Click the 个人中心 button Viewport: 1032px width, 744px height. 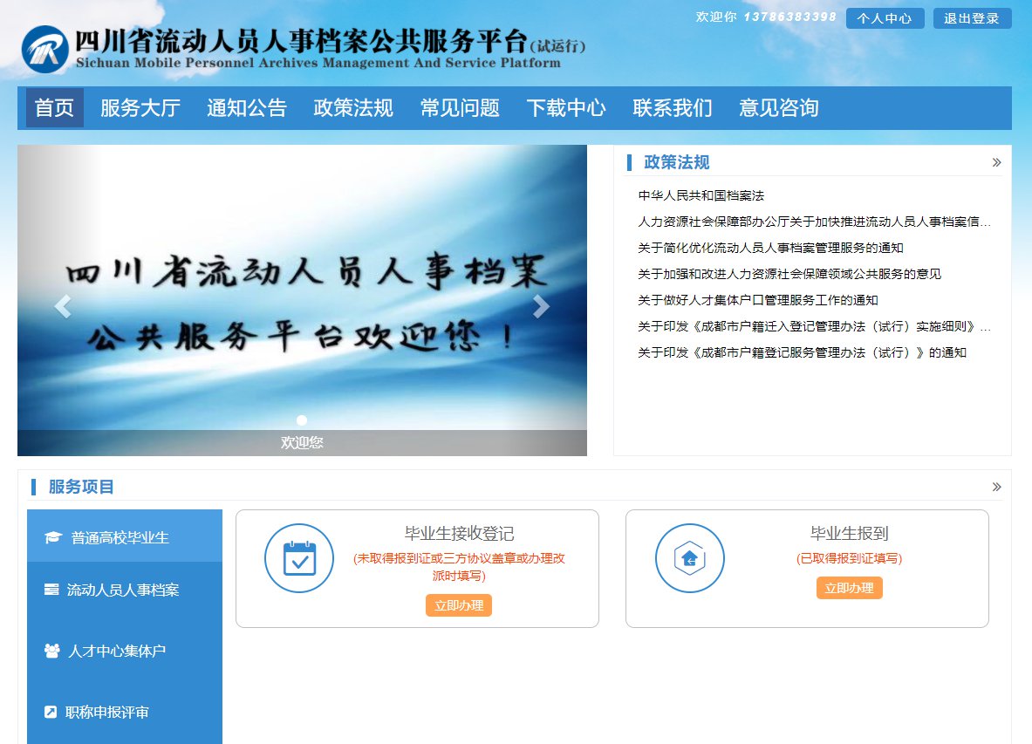tap(885, 18)
